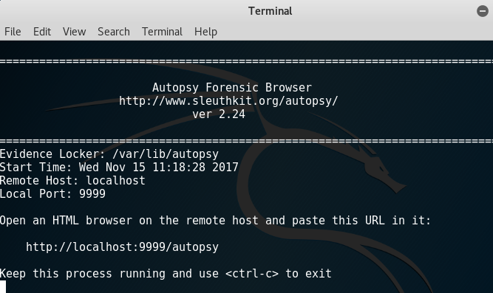Open the Help menu

pyautogui.click(x=205, y=32)
